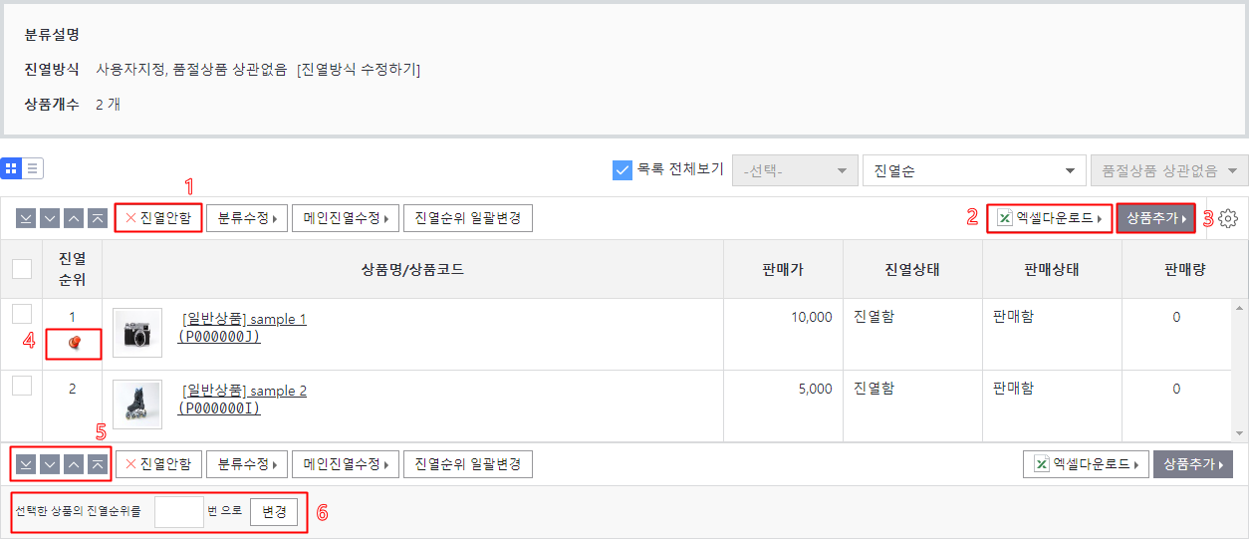Move selected item to top in top toolbar
Screen dimensions: 1249x541
click(x=98, y=219)
